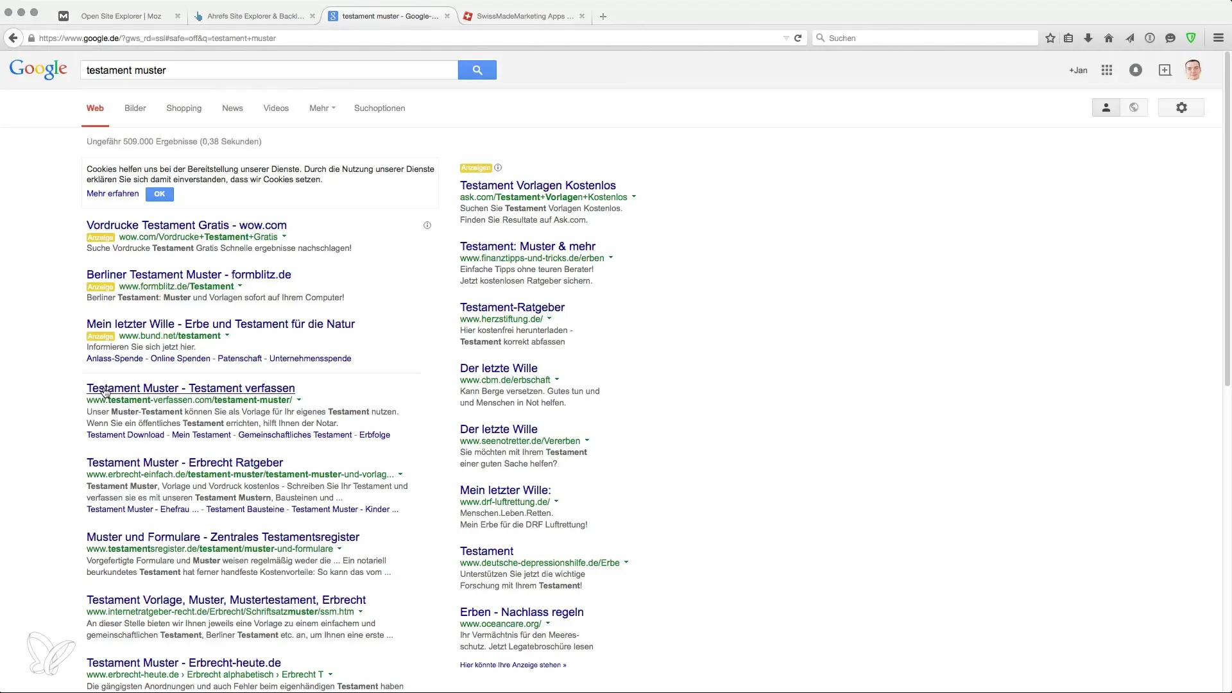Select the Shopping search tab
This screenshot has width=1232, height=693.
coord(184,108)
